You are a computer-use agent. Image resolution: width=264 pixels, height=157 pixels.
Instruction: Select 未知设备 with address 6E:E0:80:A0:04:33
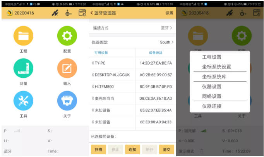click(101, 122)
